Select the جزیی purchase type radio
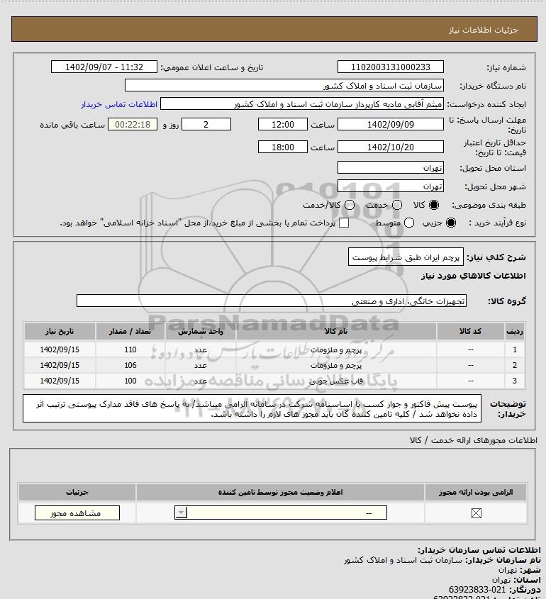 [451, 223]
